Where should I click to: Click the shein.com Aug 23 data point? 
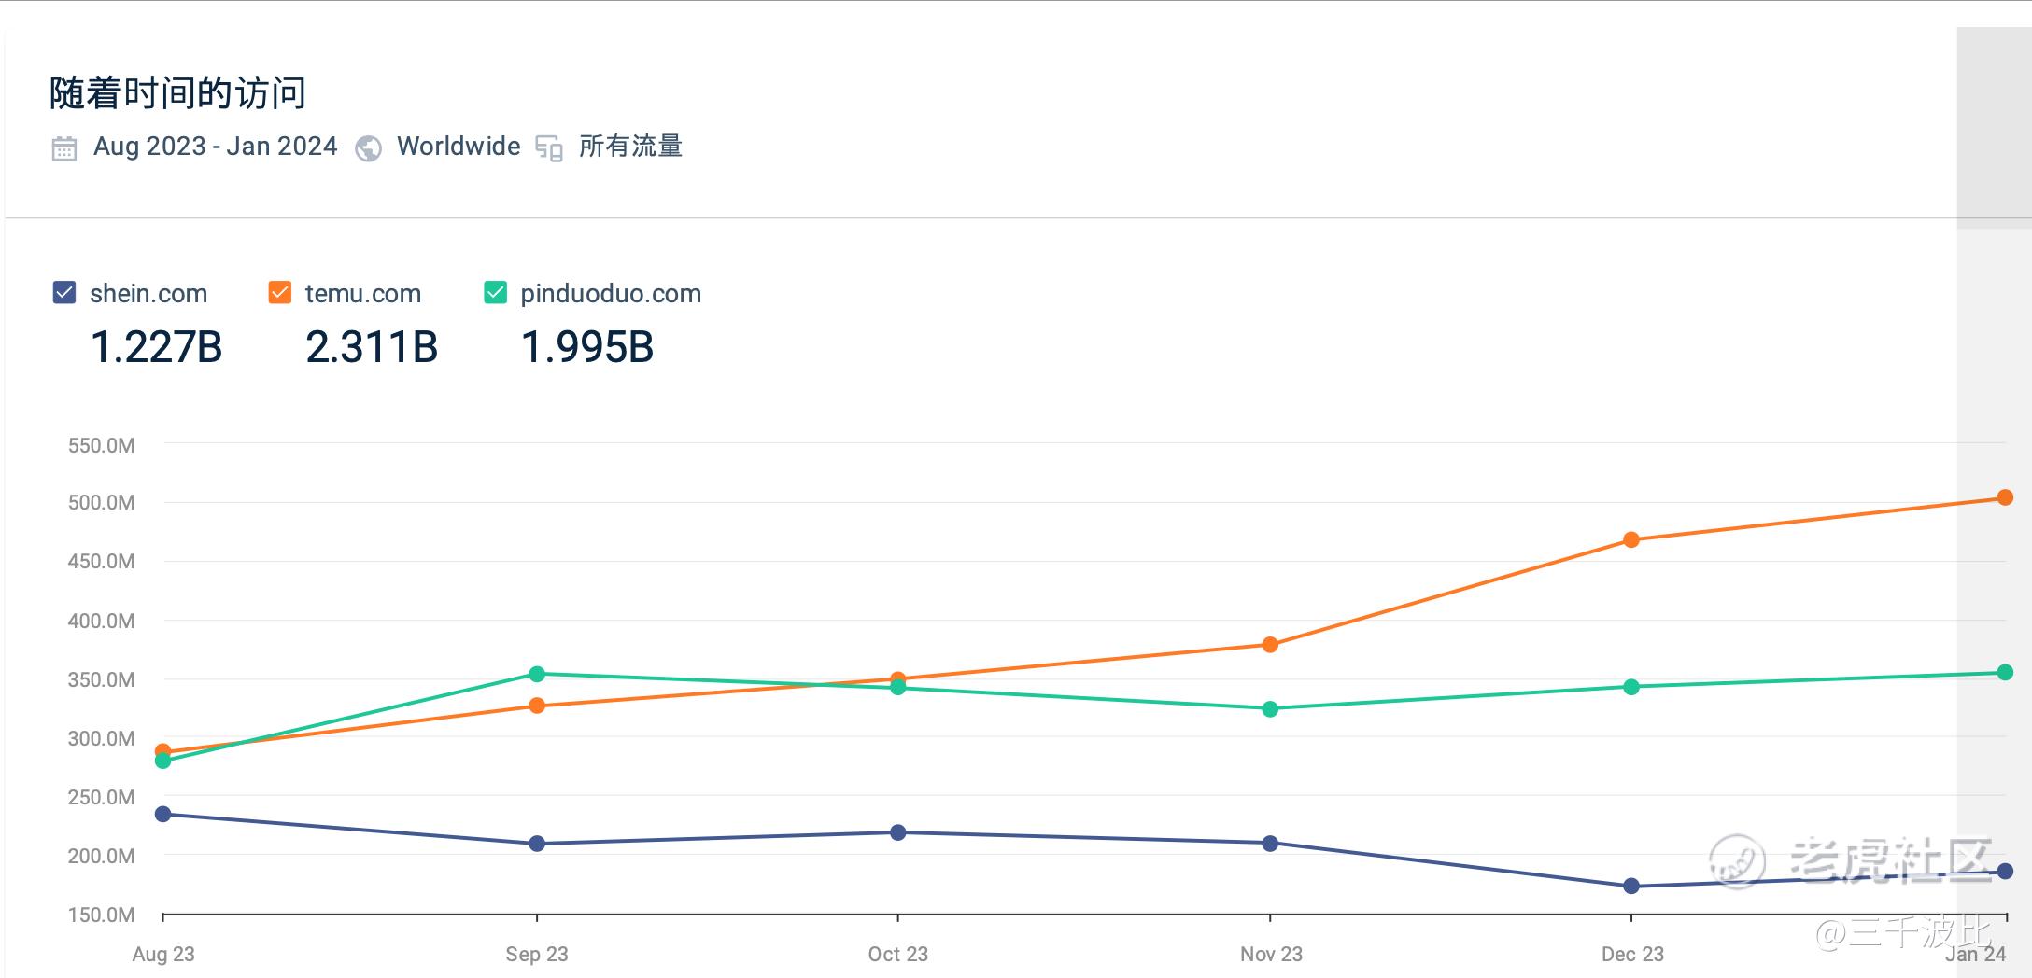163,814
